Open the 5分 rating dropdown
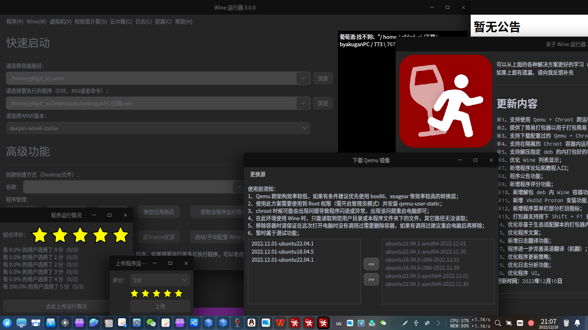This screenshot has width=588, height=330. 160,280
